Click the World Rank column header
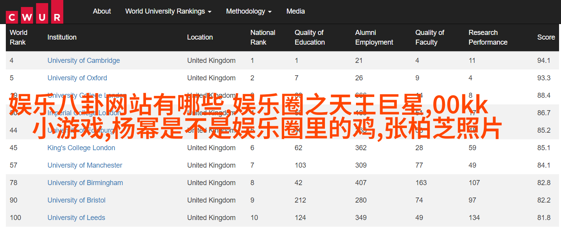561x227 pixels. point(18,37)
